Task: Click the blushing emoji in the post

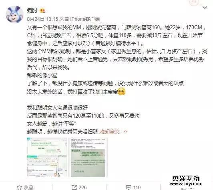Action: [121, 92]
